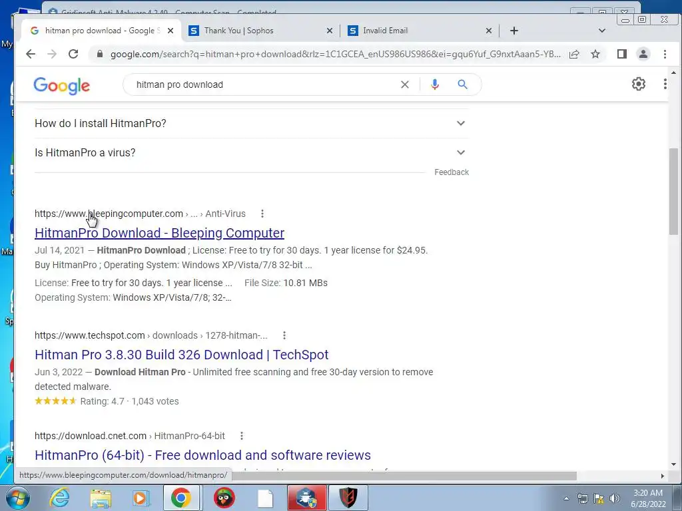Click the scroll down arrow
The image size is (682, 511).
[673, 464]
